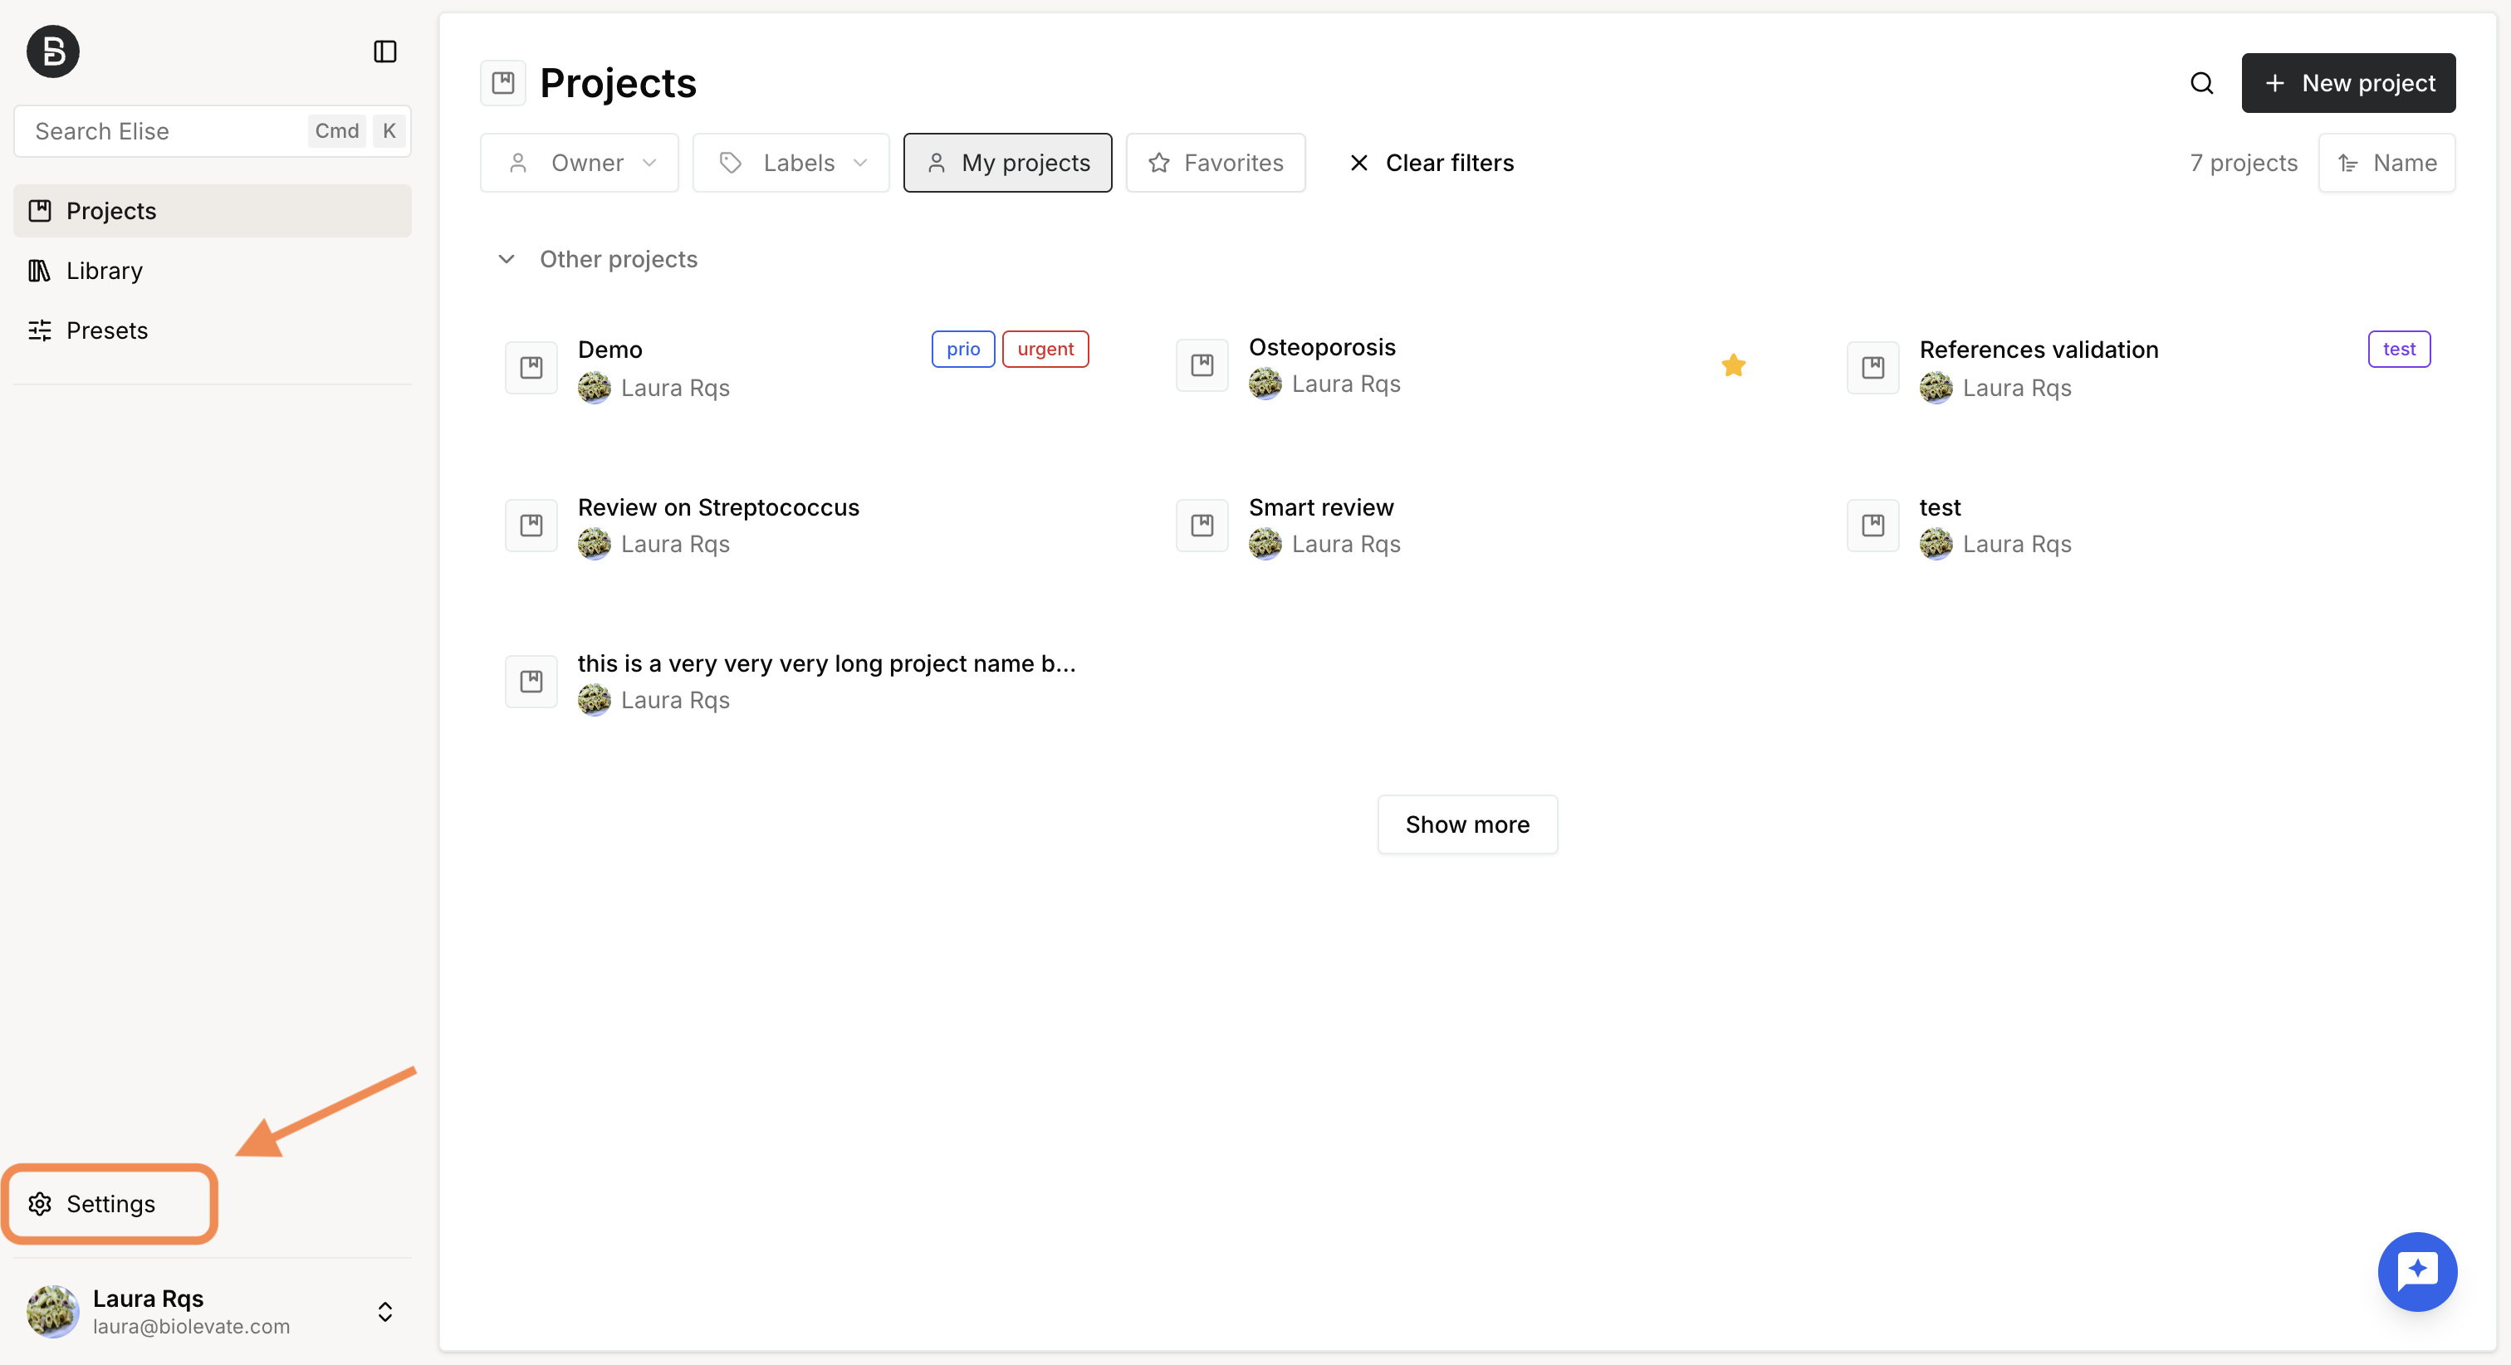
Task: Click the Smart review project icon
Action: click(1202, 526)
